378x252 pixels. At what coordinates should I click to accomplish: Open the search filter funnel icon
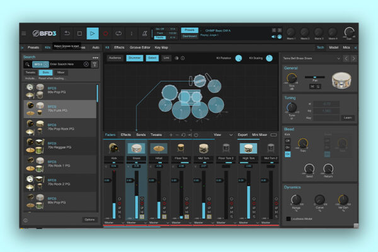coord(94,64)
